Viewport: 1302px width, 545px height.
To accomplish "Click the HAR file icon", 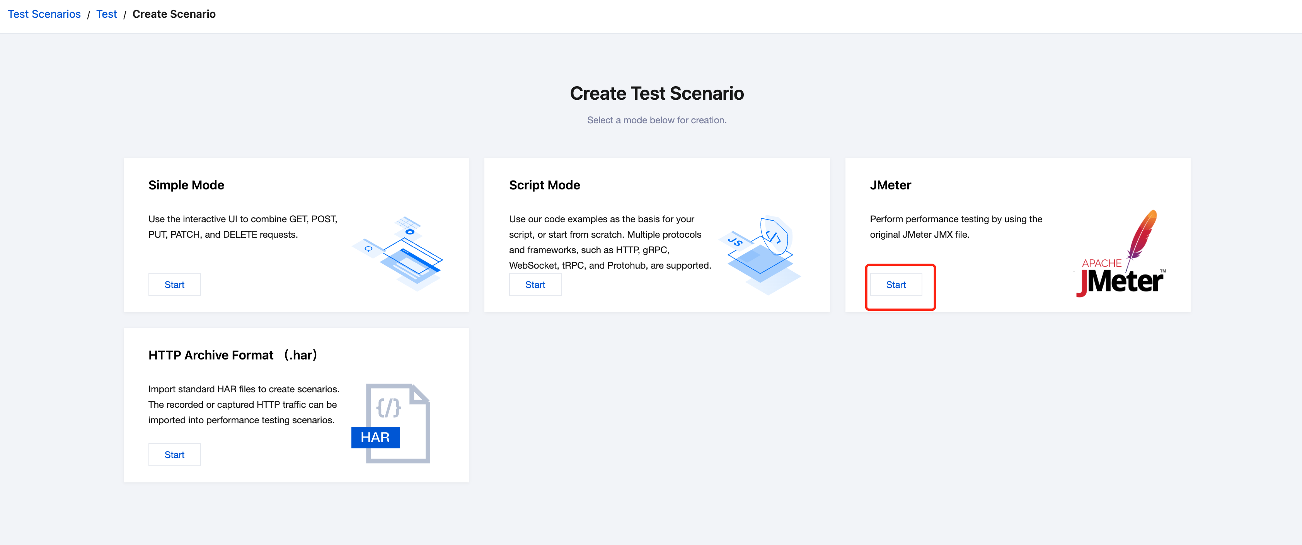I will tap(391, 423).
